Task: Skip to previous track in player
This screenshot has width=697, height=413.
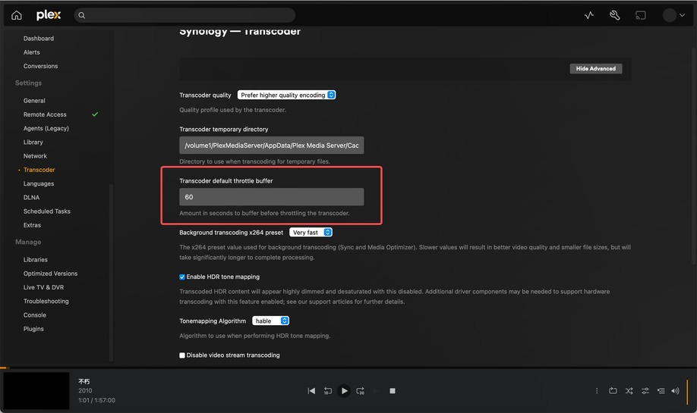Action: [x=311, y=391]
